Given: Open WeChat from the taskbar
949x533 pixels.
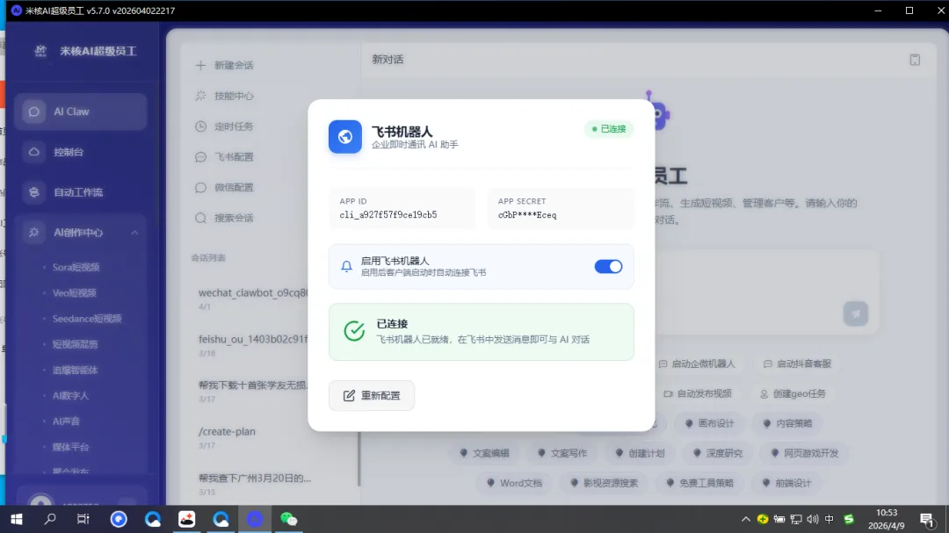Looking at the screenshot, I should tap(289, 519).
